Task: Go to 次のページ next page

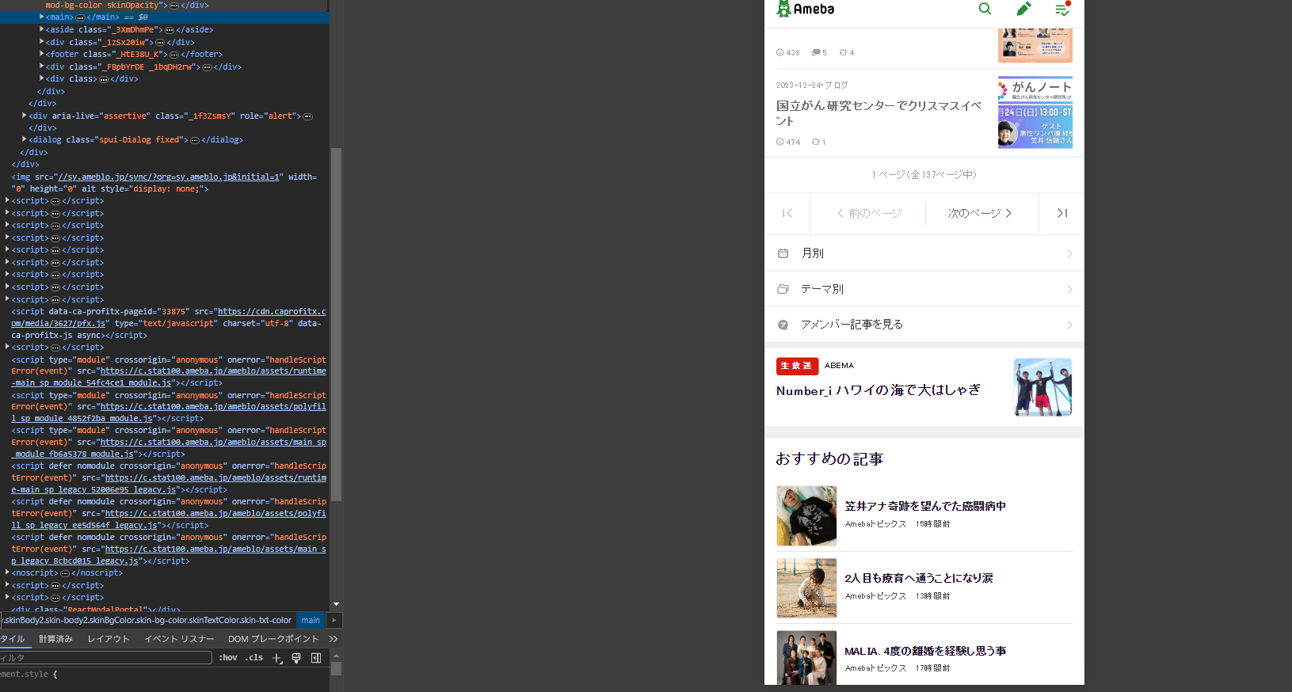Action: pos(980,213)
